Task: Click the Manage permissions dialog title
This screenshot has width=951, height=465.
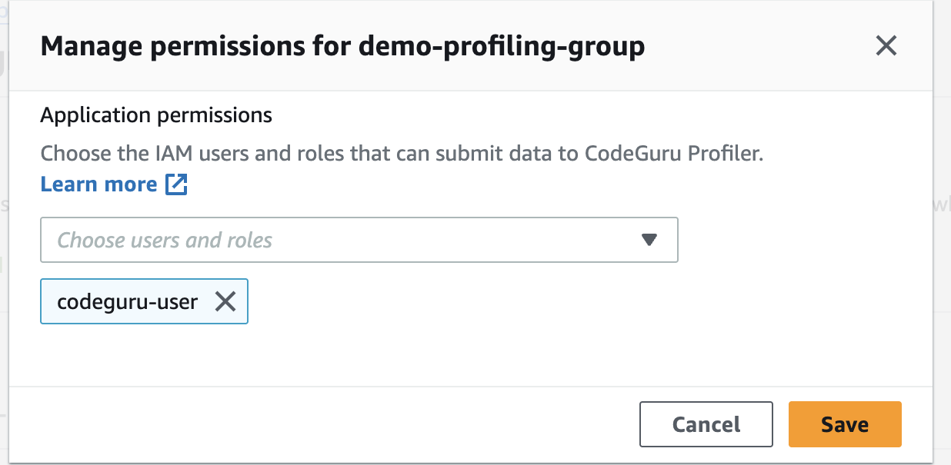Action: coord(342,47)
